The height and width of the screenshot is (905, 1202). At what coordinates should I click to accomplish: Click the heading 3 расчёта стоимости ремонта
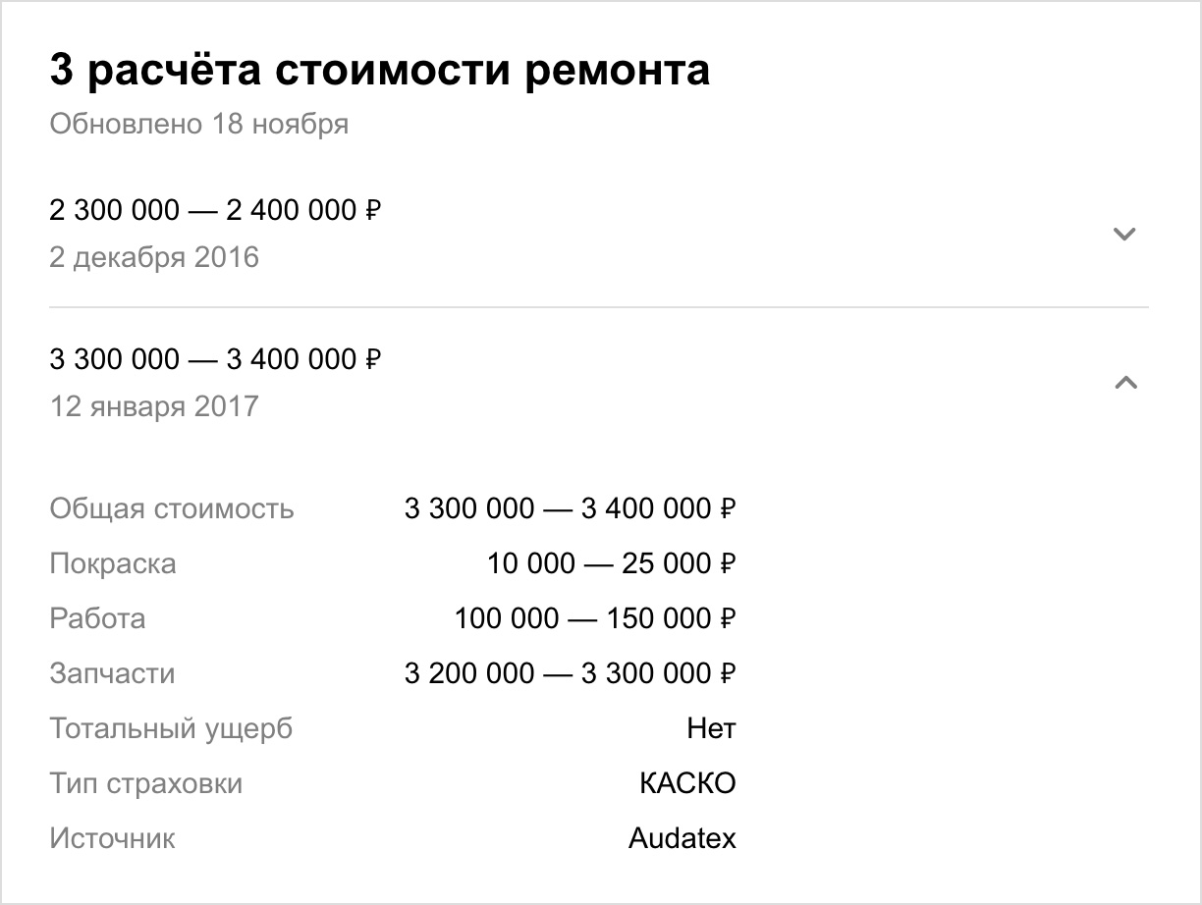pos(379,72)
